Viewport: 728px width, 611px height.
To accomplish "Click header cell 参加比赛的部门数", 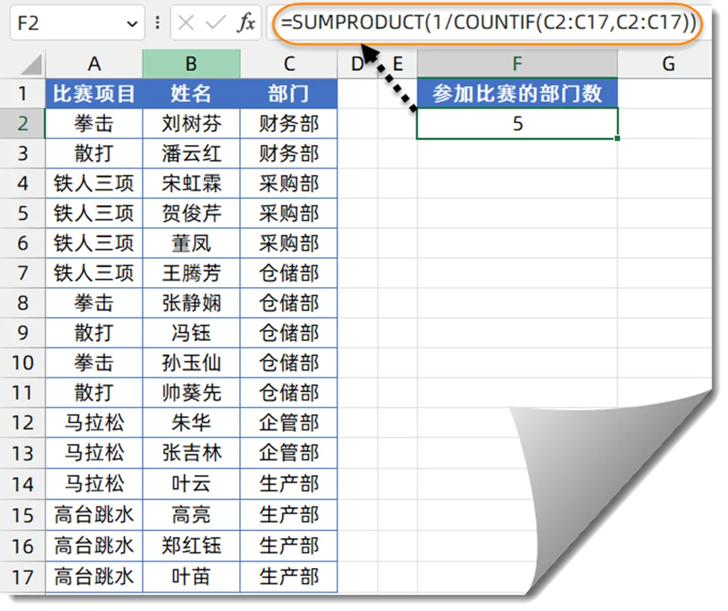I will pos(517,94).
